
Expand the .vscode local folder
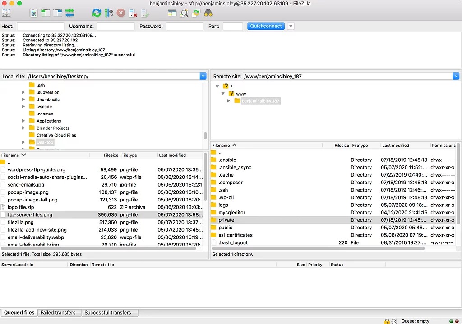tap(23, 106)
